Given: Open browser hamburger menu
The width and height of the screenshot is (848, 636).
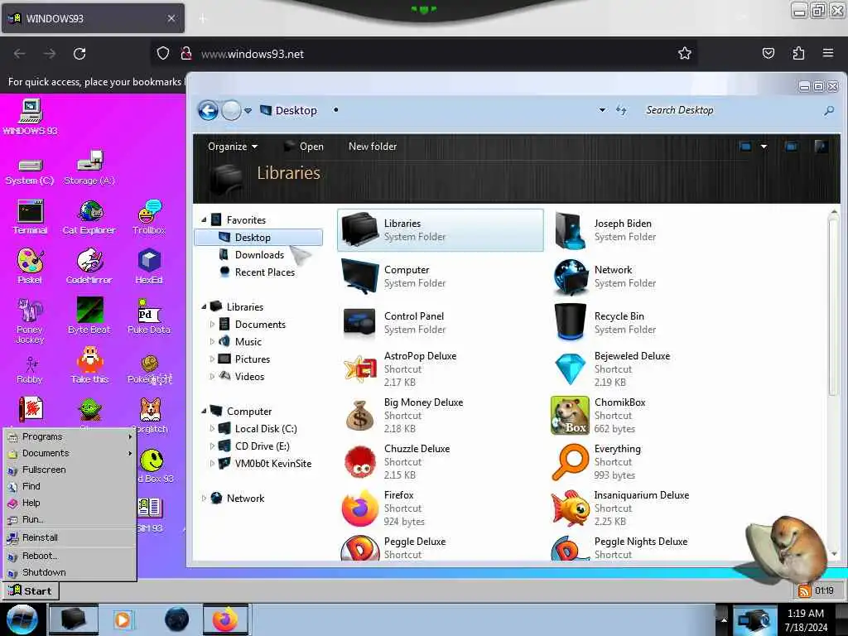Looking at the screenshot, I should coord(828,53).
